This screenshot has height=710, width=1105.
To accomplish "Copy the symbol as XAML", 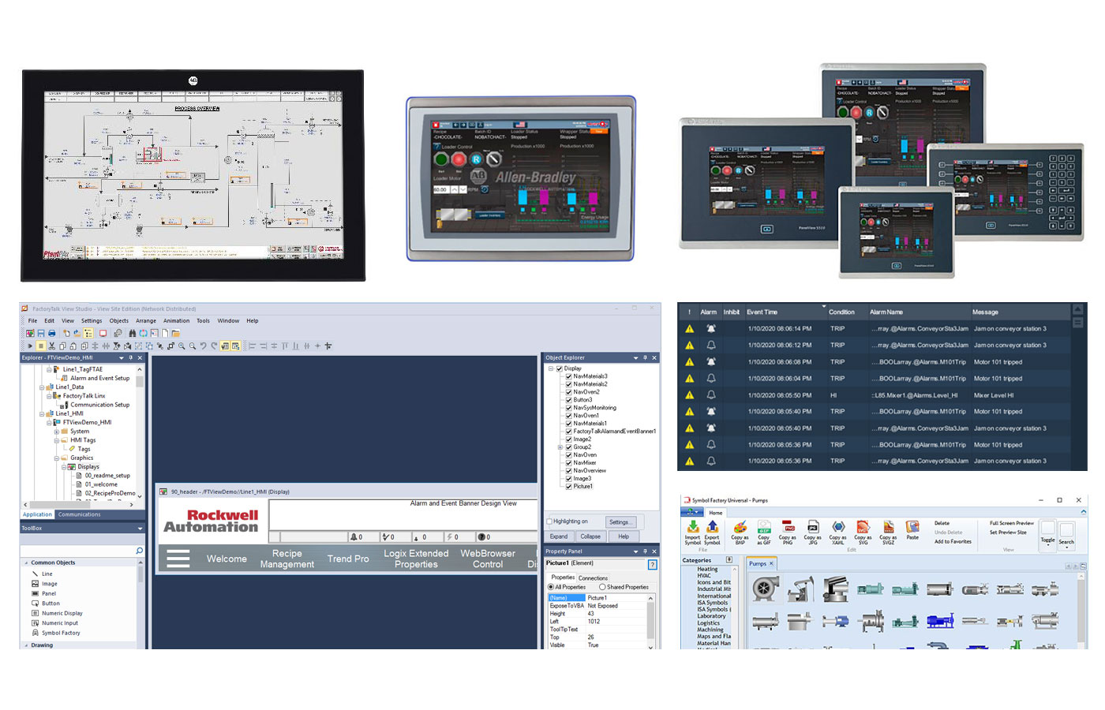I will coord(838,532).
